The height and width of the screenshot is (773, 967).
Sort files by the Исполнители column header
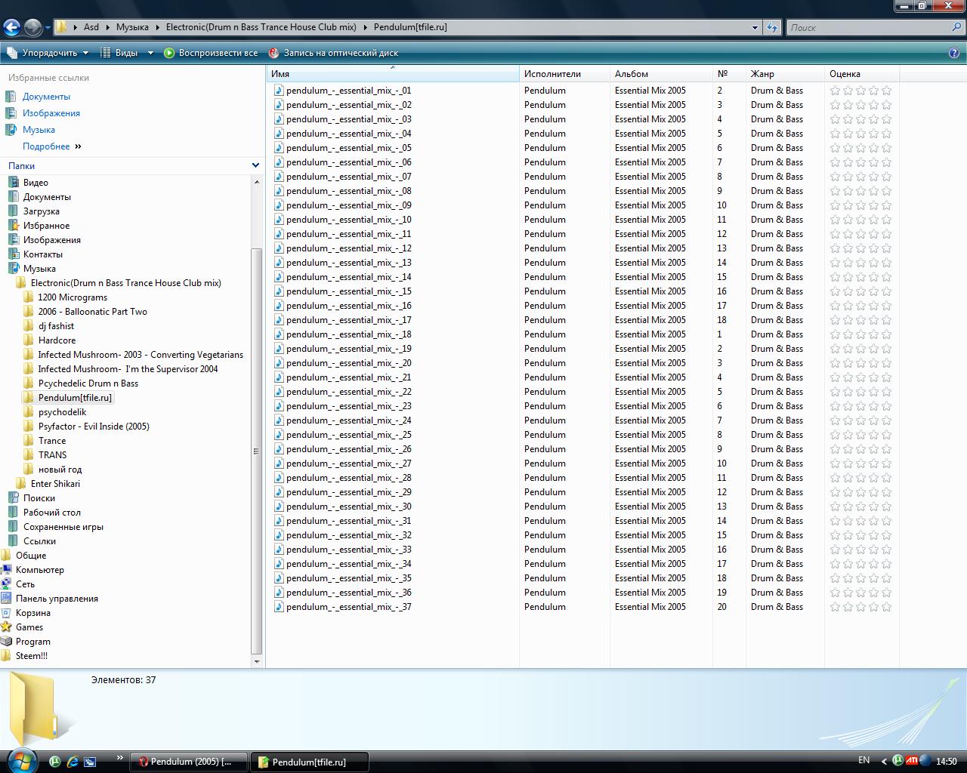(x=564, y=74)
